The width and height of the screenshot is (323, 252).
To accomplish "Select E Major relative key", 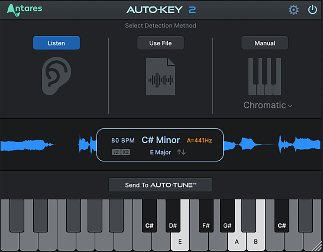I will [161, 152].
